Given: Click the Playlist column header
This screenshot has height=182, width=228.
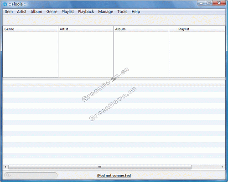Looking at the screenshot, I should click(x=197, y=29).
